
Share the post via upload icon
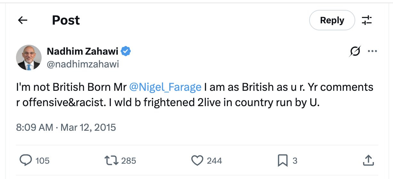[368, 160]
